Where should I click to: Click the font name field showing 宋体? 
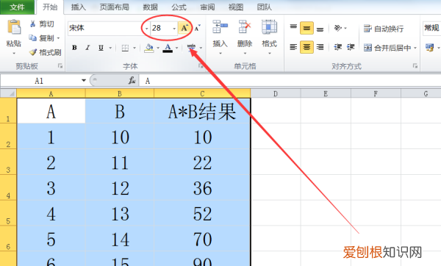pyautogui.click(x=106, y=28)
